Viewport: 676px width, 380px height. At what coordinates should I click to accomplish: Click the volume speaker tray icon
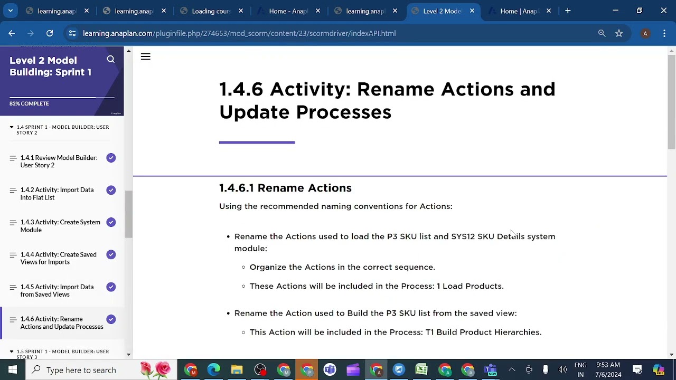click(x=562, y=369)
